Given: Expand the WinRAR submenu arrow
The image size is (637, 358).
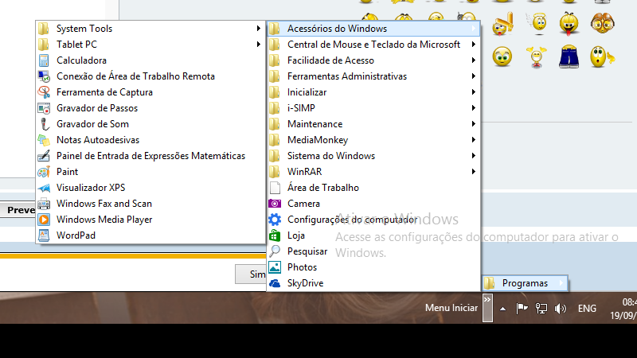Looking at the screenshot, I should (474, 172).
